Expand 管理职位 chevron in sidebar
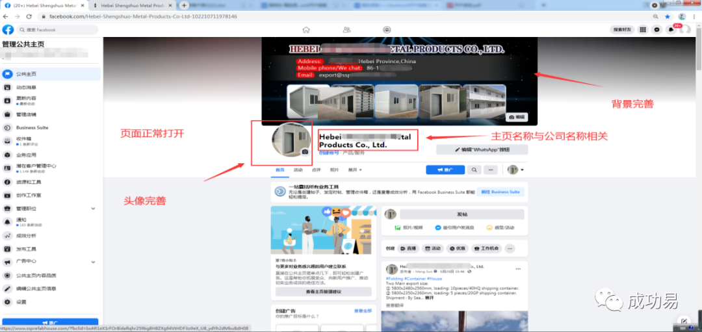Screen dimensions: 702x332 pyautogui.click(x=93, y=209)
